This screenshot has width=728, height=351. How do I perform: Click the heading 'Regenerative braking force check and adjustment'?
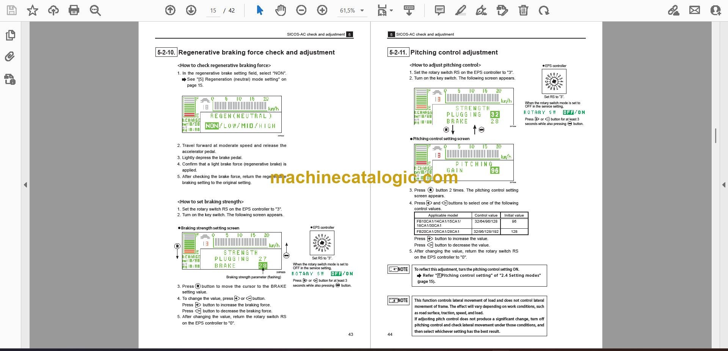point(256,52)
